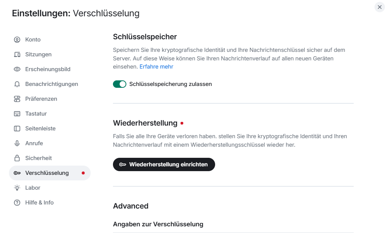This screenshot has width=389, height=233.
Task: Click the Tastatur keyboard icon
Action: coord(17,113)
